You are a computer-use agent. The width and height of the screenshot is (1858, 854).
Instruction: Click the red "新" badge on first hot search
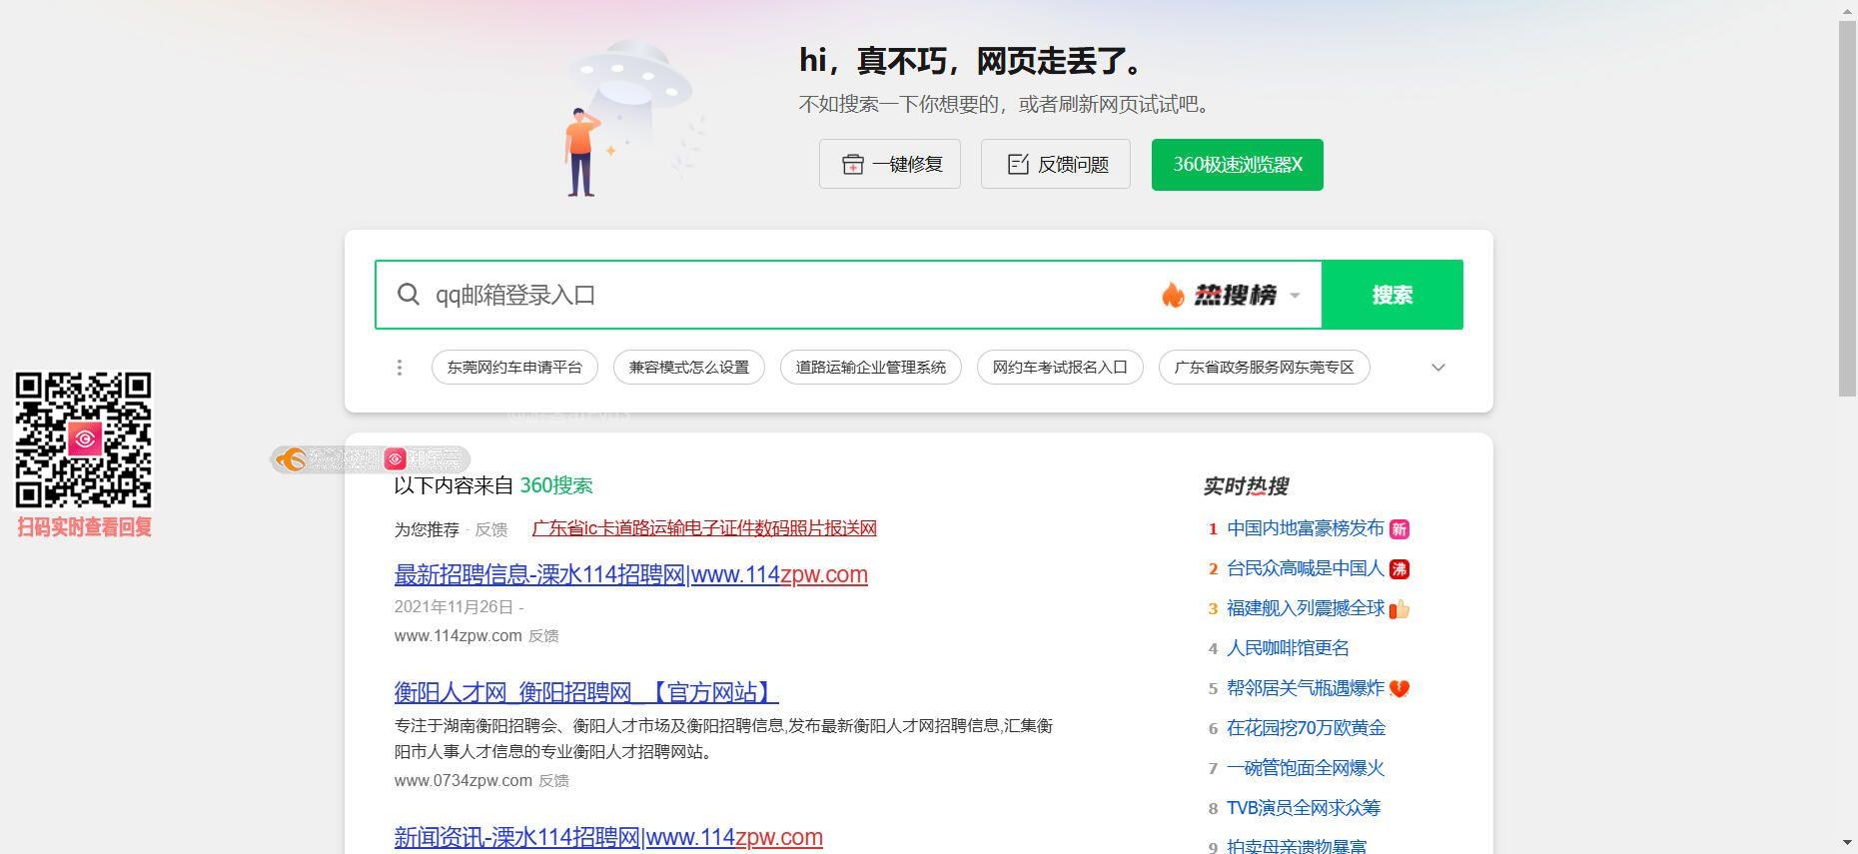click(x=1399, y=529)
